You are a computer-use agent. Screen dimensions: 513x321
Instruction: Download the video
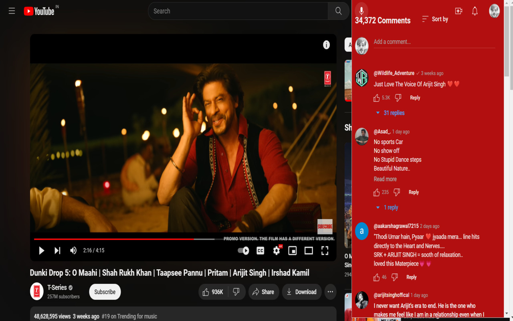click(302, 292)
